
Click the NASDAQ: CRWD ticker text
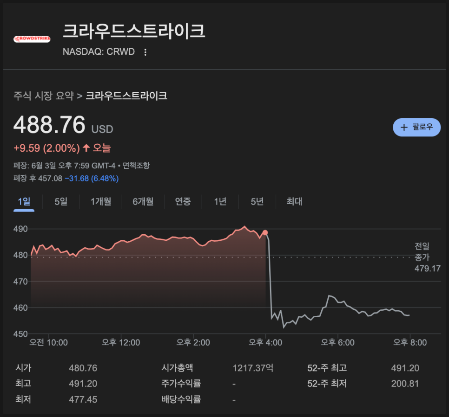99,52
